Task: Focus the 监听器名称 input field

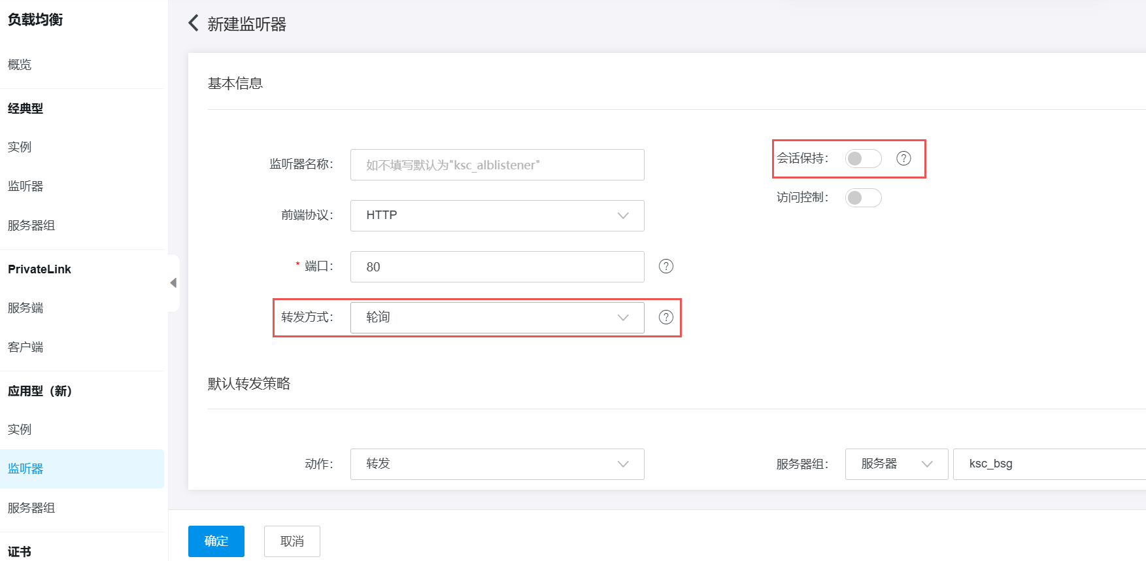Action: 497,165
